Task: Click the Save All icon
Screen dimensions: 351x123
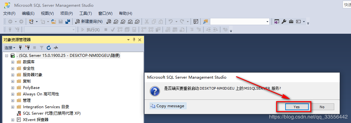Action: [x=68, y=22]
